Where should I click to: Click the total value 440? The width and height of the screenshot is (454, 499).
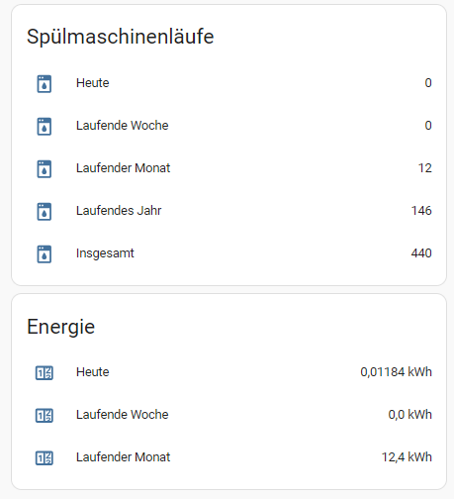pyautogui.click(x=421, y=253)
